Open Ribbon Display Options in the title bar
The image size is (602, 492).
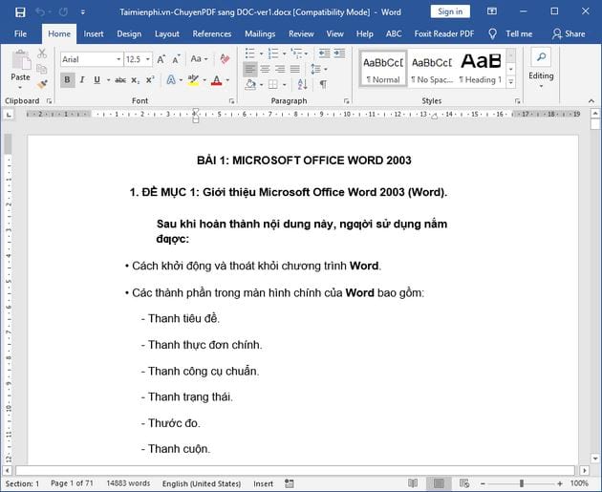pos(492,11)
